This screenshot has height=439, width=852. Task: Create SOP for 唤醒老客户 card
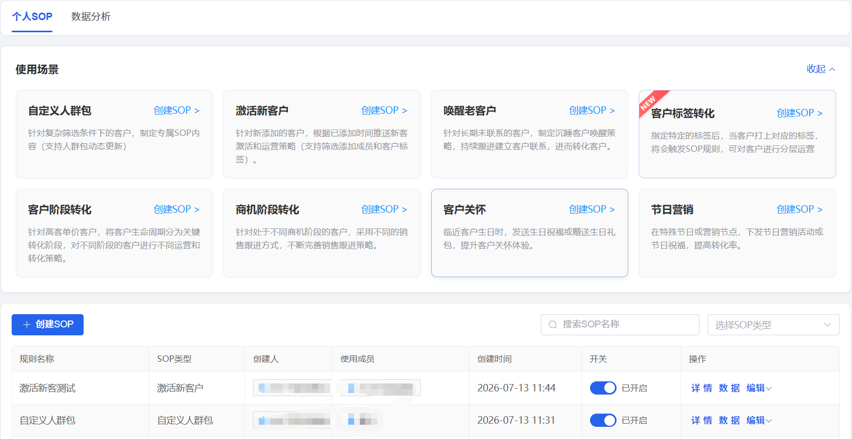(592, 111)
